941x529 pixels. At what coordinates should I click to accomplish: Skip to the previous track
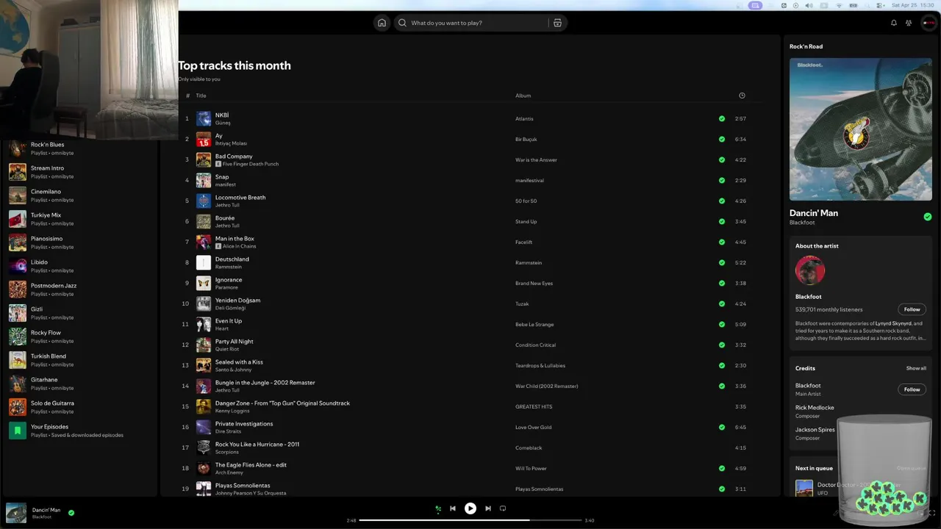(453, 508)
